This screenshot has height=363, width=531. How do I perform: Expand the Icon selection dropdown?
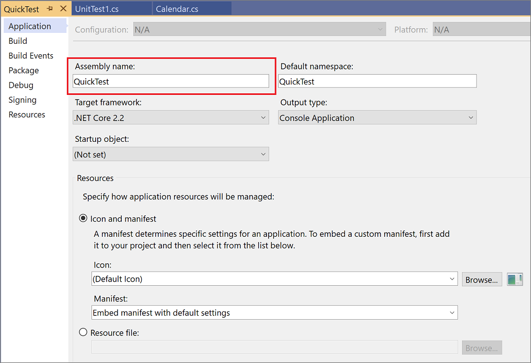[x=274, y=279]
